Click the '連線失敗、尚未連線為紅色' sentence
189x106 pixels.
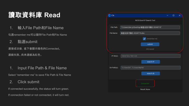(x=25, y=55)
